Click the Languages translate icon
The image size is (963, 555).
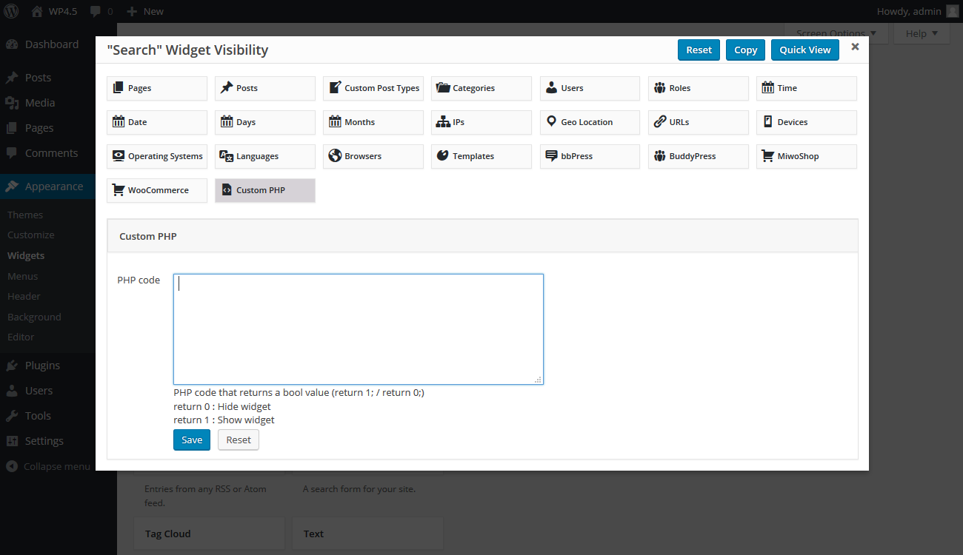click(227, 155)
